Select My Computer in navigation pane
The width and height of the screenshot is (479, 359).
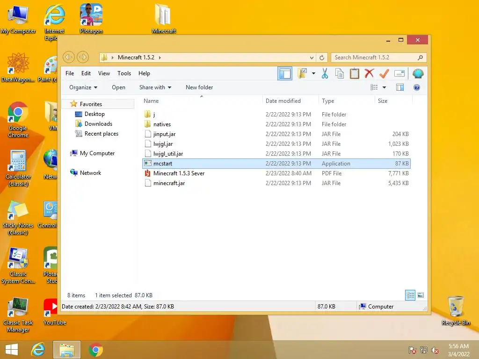tap(97, 153)
